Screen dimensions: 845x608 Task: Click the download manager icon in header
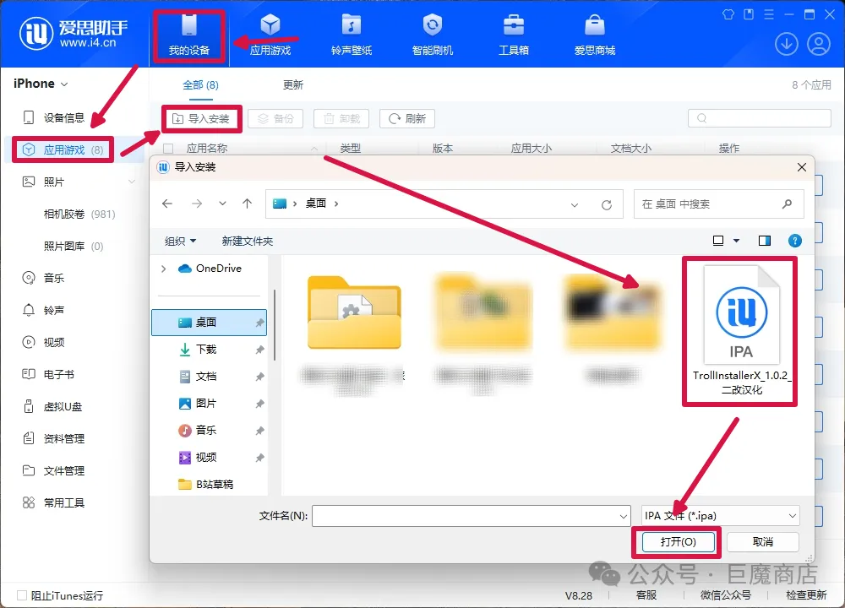(786, 44)
